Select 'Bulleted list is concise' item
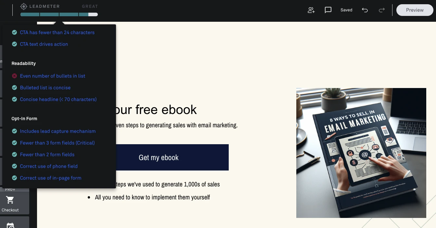Screen dimensions: 436x228 tap(45, 88)
